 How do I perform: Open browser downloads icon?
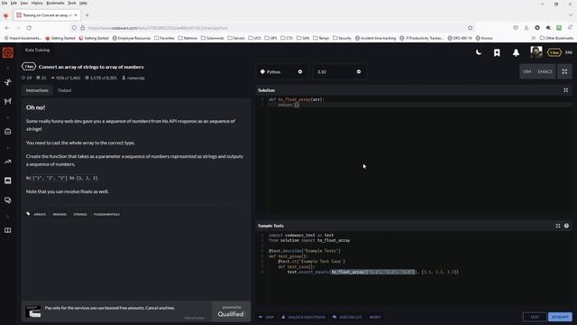[527, 28]
